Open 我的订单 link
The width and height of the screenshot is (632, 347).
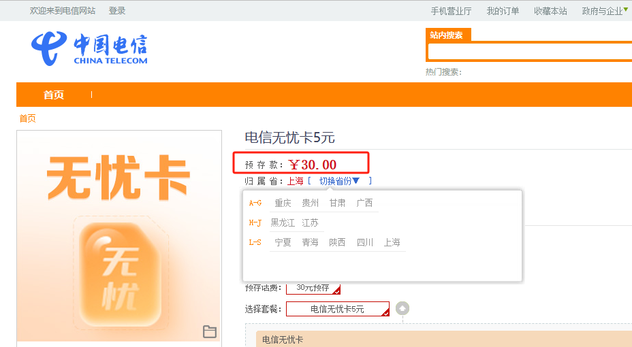[x=503, y=11]
